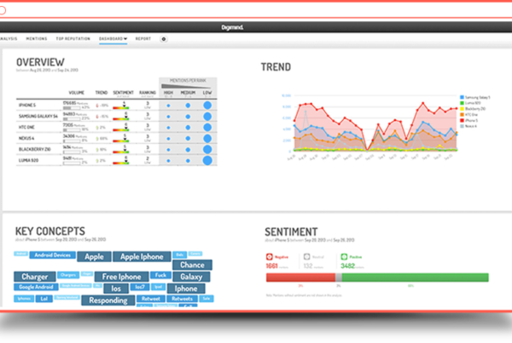Click the Positive sentiment icon
The image size is (512, 343).
(x=345, y=254)
